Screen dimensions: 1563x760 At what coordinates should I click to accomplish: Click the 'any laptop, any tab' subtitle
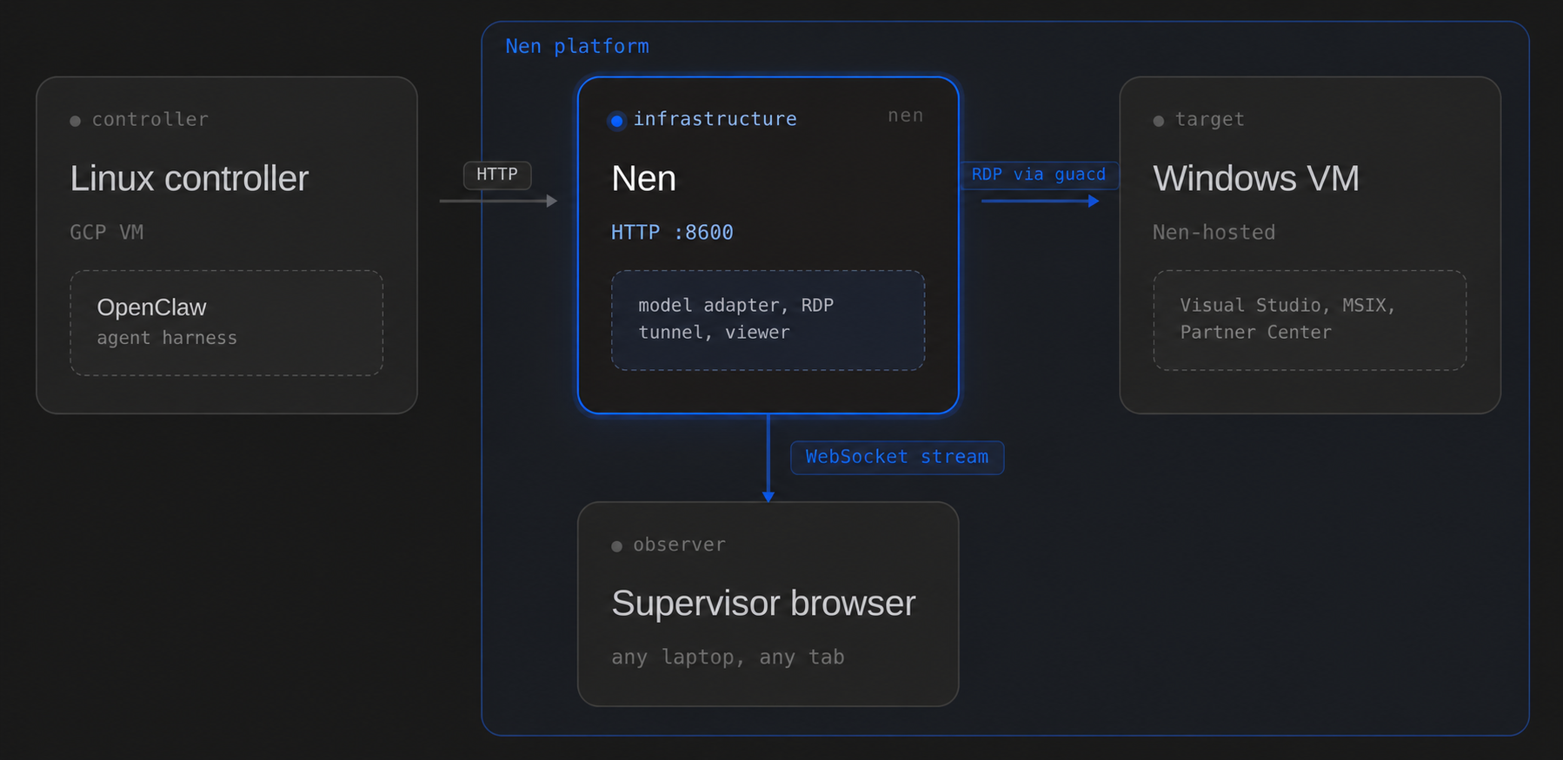coord(728,658)
